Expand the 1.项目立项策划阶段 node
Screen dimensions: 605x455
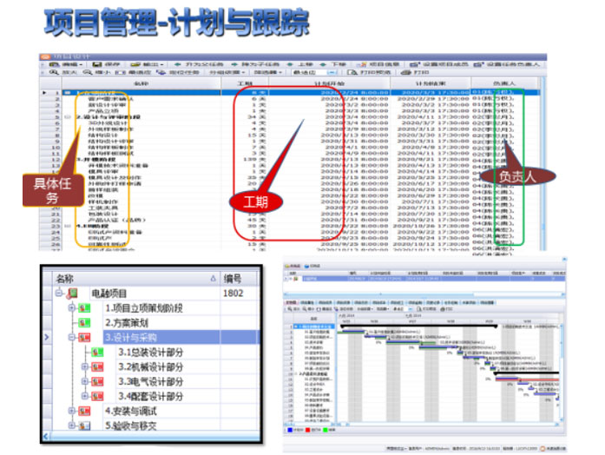click(73, 307)
